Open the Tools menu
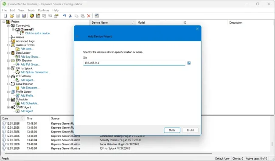This screenshot has height=161, width=275. tap(31, 10)
